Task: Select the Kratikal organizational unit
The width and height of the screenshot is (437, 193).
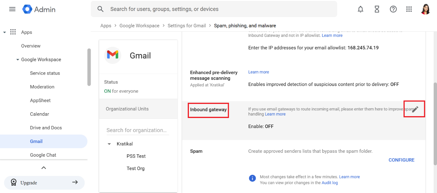Action: point(125,144)
